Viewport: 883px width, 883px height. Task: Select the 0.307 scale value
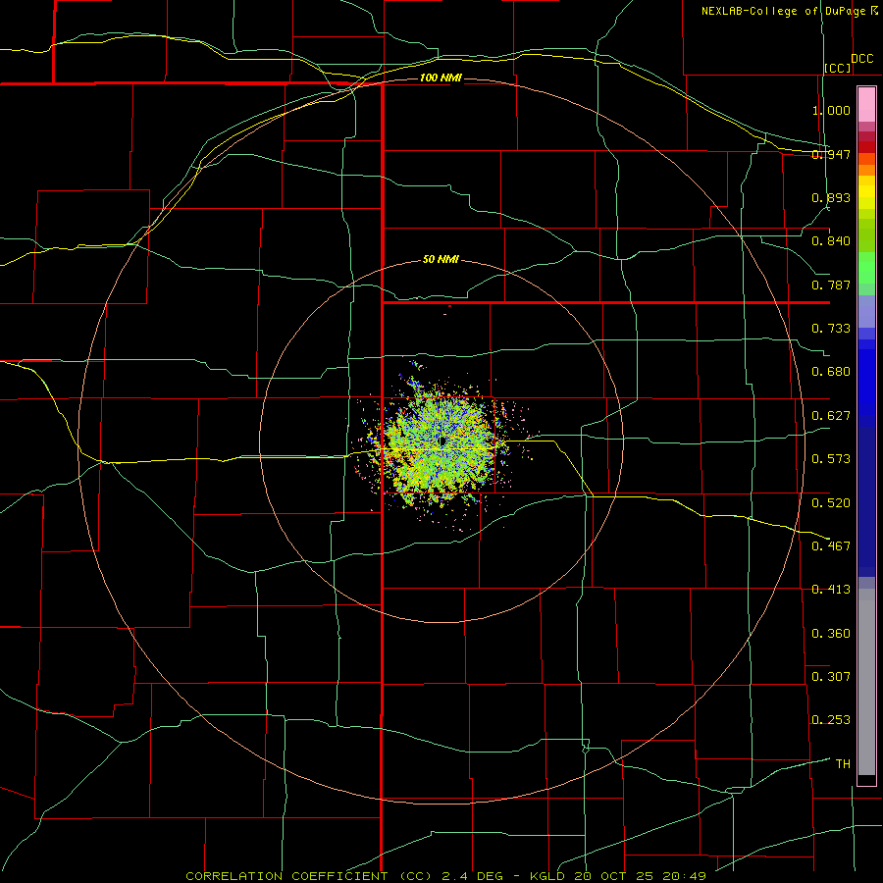[831, 677]
